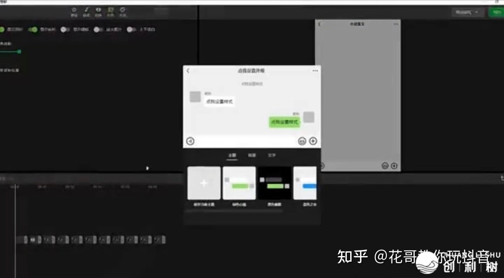Click the plus icon in phone preview

[x=394, y=166]
